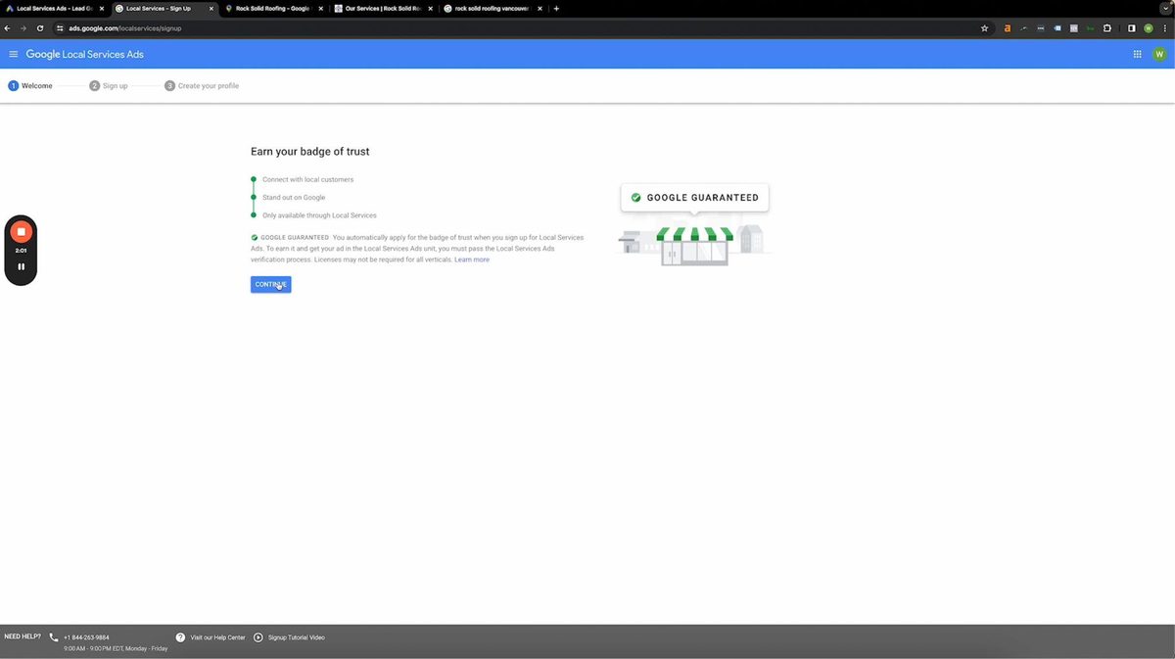Click 'Earn your badge of trust' heading
The image size is (1175, 659).
310,152
